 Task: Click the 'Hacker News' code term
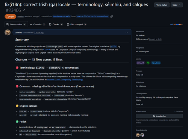31,134
